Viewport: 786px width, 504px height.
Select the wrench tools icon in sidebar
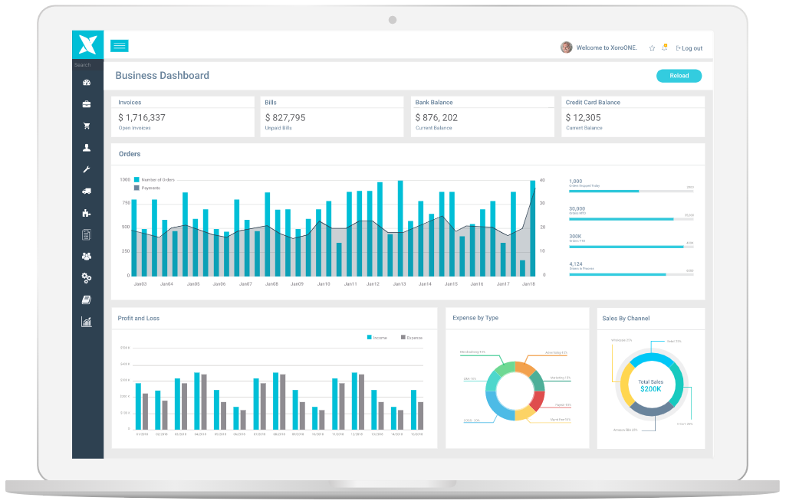coord(87,169)
